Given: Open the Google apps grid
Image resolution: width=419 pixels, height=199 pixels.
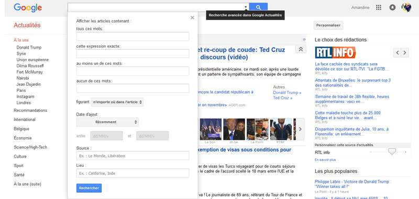Looking at the screenshot, I should point(378,7).
